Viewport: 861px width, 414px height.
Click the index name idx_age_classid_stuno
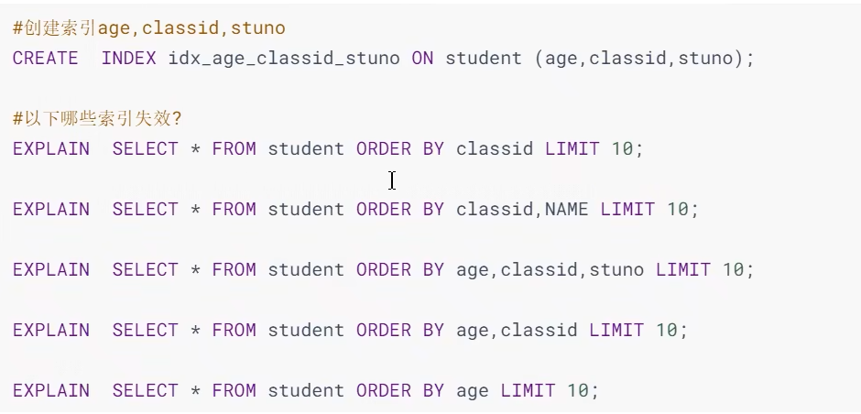[x=283, y=58]
